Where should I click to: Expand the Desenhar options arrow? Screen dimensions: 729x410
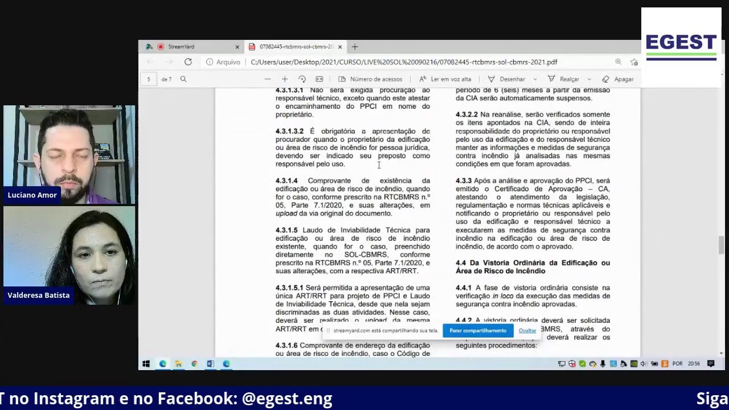535,79
